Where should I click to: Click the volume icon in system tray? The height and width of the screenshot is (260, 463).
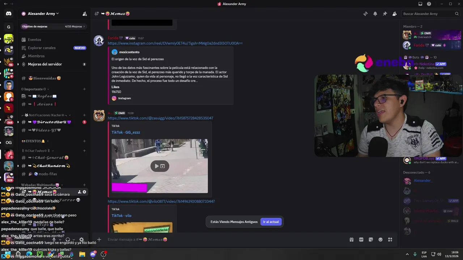pyautogui.click(x=439, y=254)
